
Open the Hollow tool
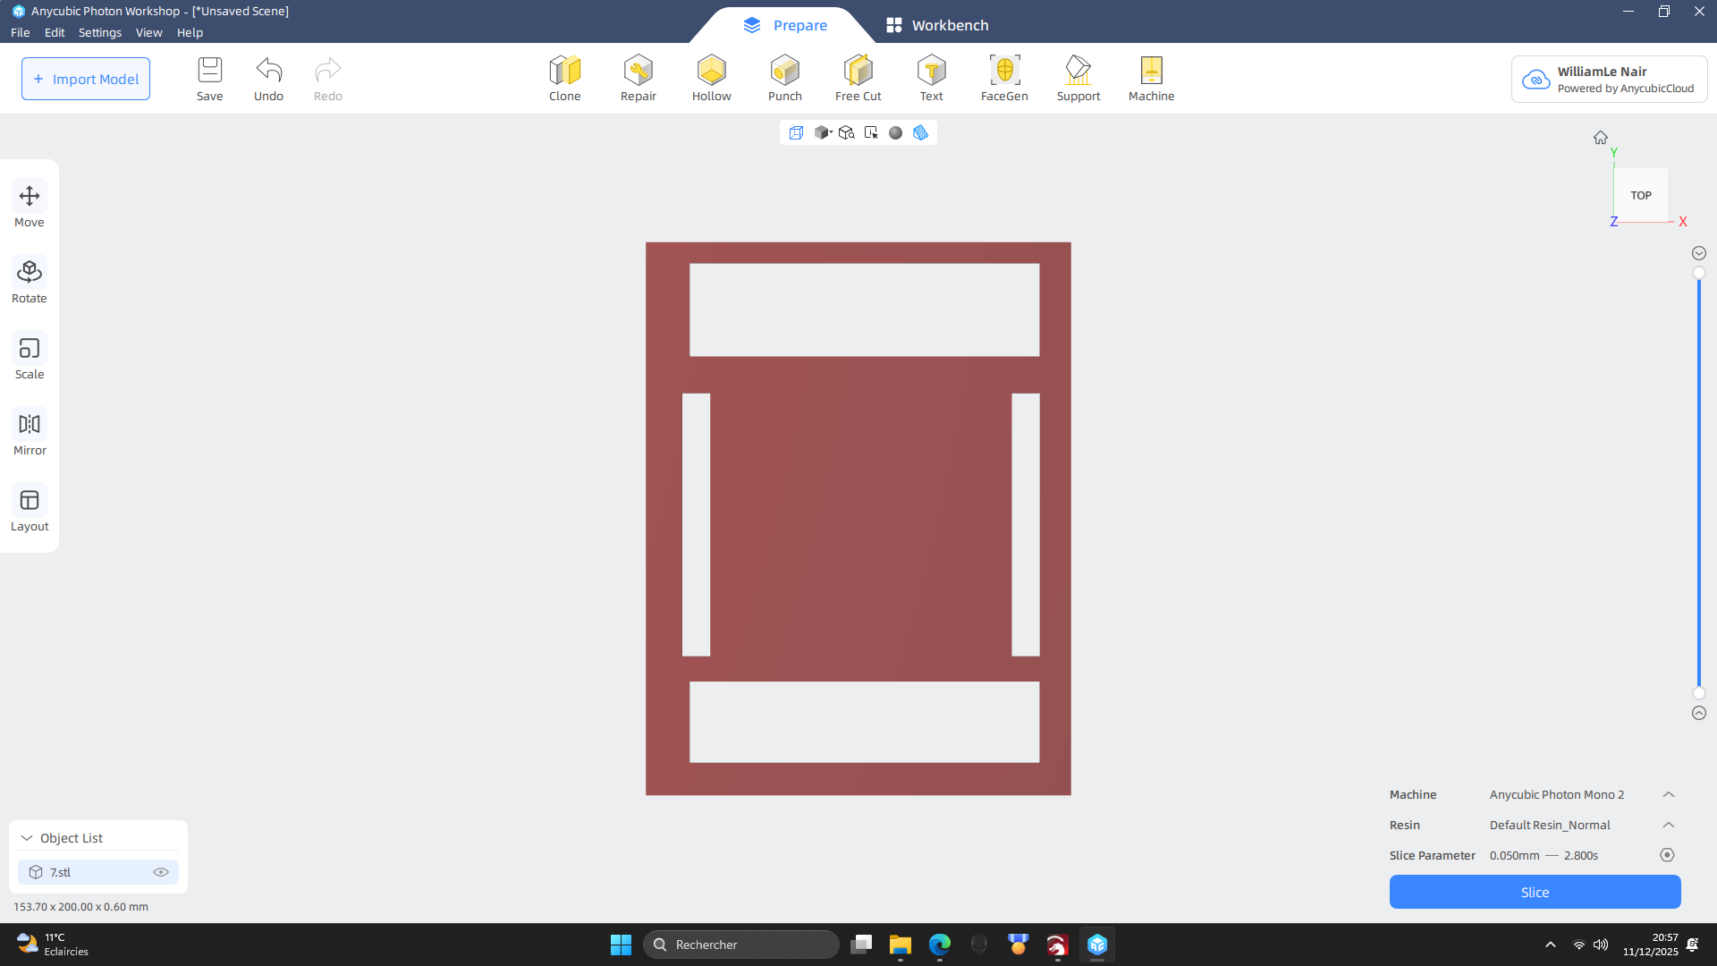tap(712, 79)
